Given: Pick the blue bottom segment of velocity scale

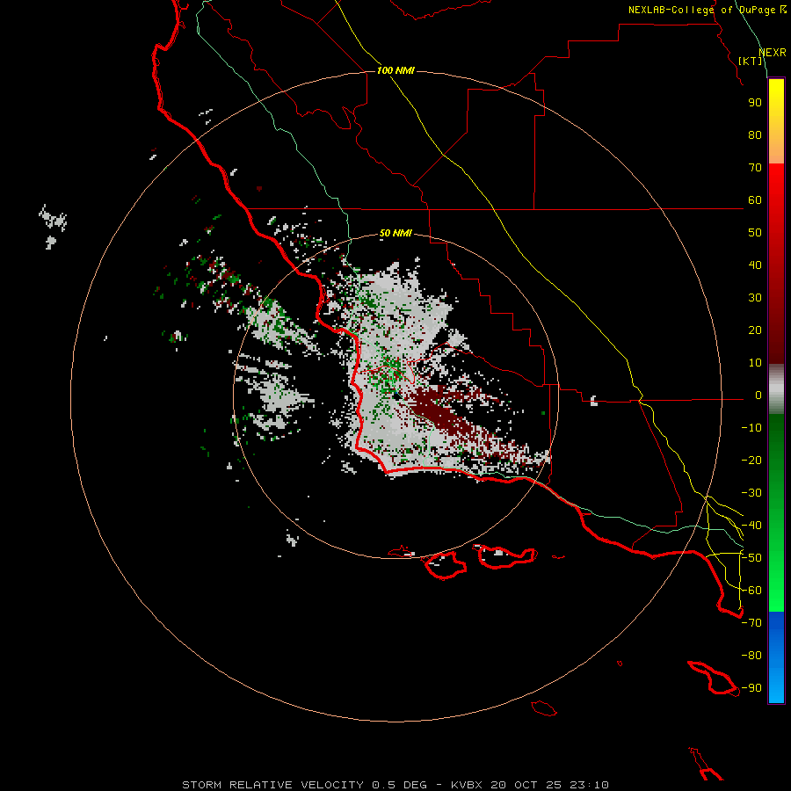Looking at the screenshot, I should click(776, 657).
